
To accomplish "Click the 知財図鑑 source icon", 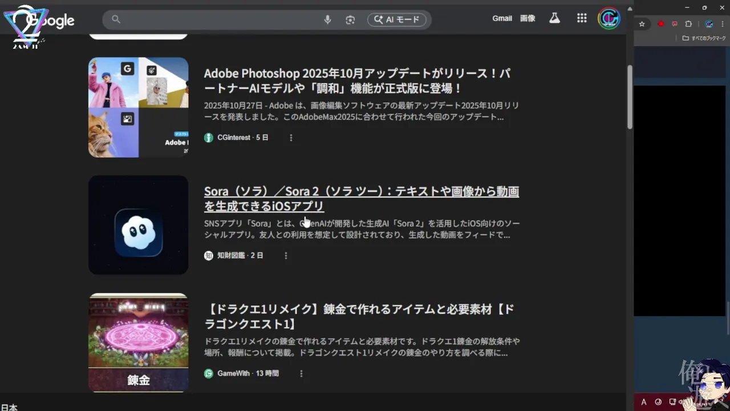I will [x=209, y=255].
